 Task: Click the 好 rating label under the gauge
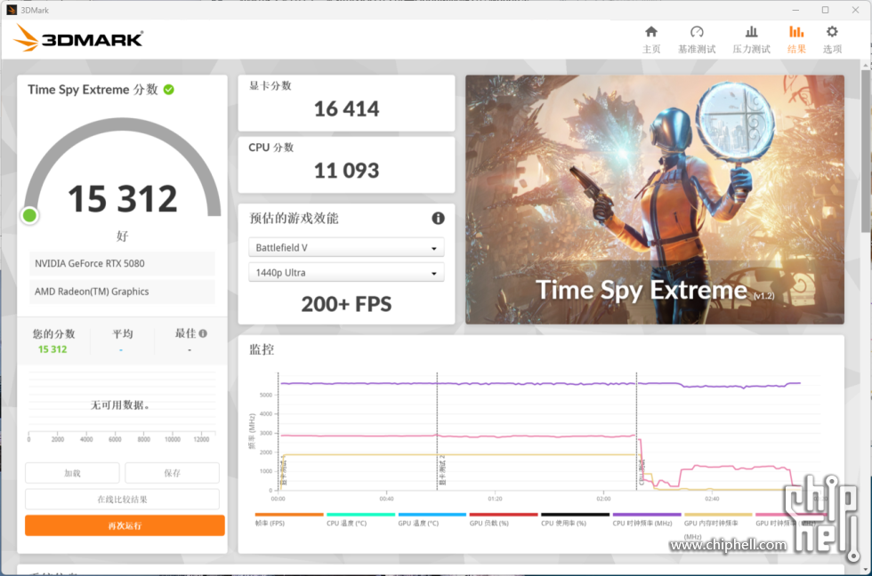tap(123, 236)
